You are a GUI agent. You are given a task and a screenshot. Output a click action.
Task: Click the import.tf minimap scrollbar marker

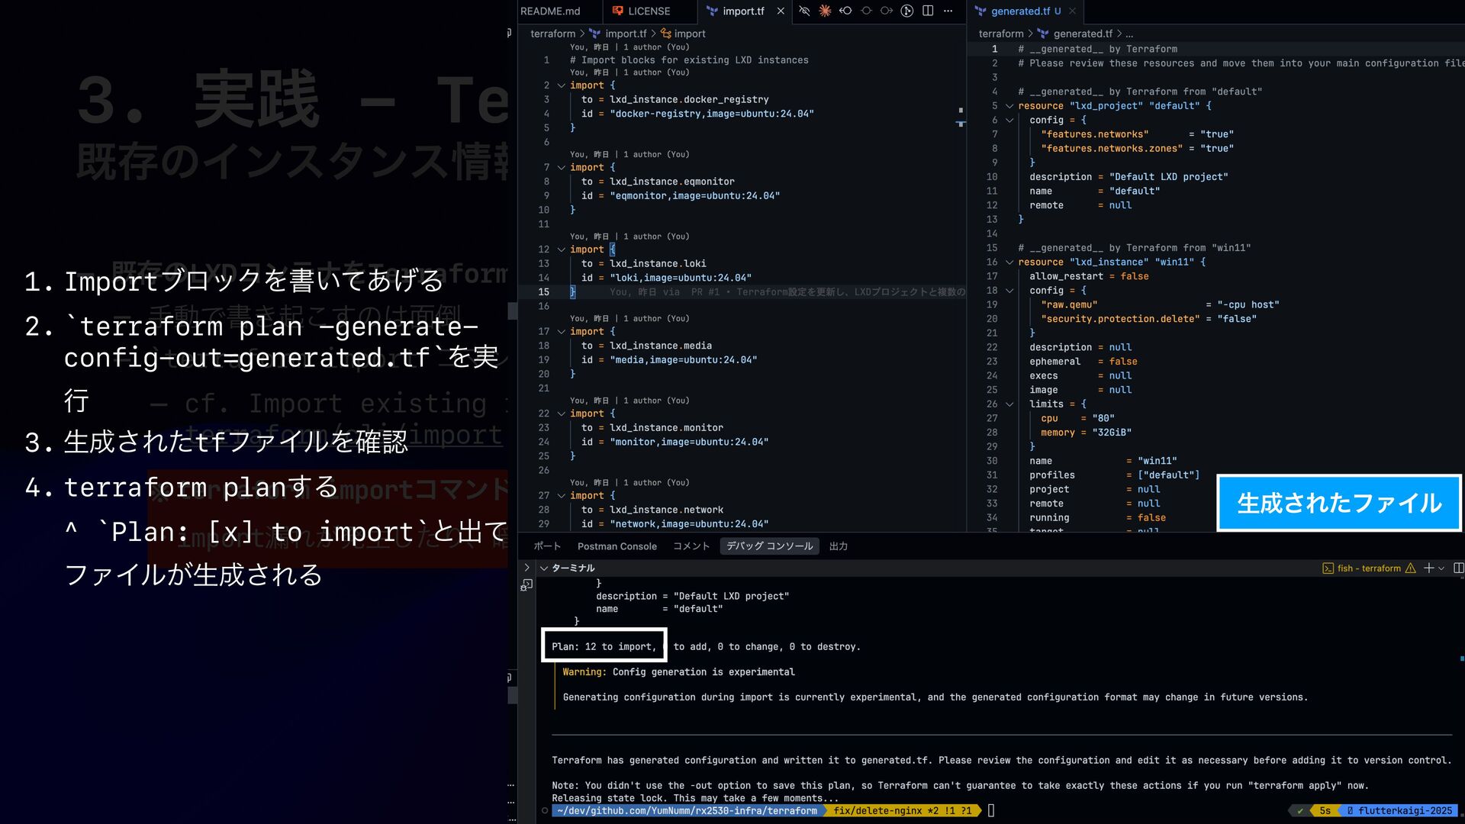pyautogui.click(x=961, y=123)
